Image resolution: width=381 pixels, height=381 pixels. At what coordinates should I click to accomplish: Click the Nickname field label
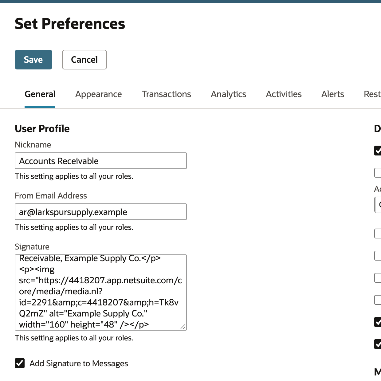[x=33, y=144]
